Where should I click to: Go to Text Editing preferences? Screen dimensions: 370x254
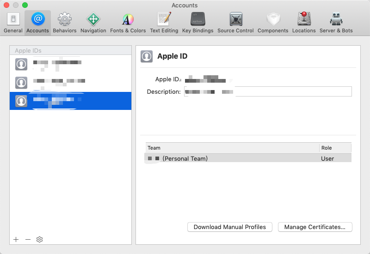pyautogui.click(x=164, y=23)
